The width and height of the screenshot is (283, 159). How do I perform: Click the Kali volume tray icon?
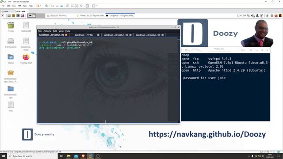[252, 16]
